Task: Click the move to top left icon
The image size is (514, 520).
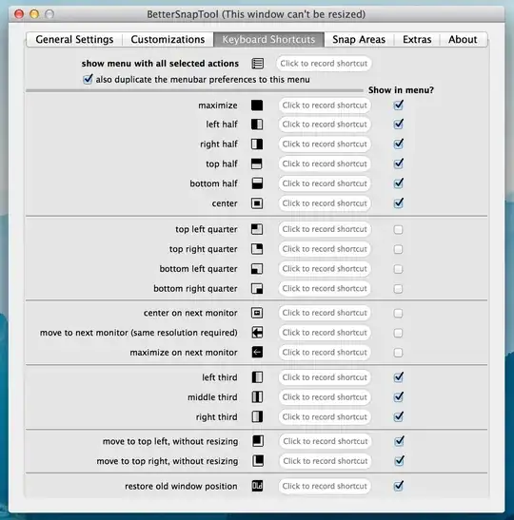Action: 258,441
